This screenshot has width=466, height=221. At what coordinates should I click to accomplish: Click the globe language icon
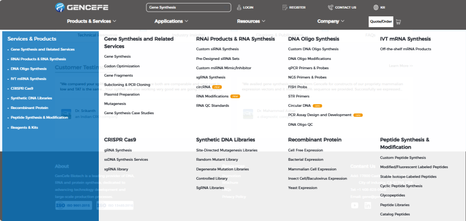point(376,7)
